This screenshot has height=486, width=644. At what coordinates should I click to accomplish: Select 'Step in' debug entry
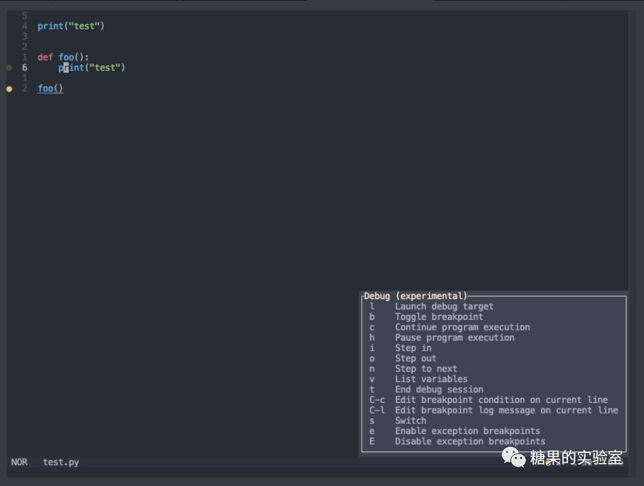[x=494, y=348]
